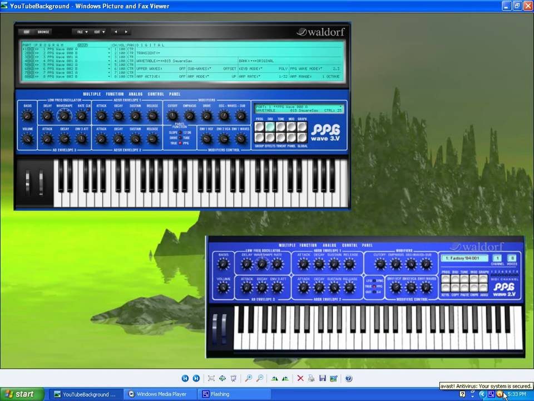Image resolution: width=534 pixels, height=401 pixels.
Task: Click the CUTOFF knob in Wave 3.V
Action: pos(172,116)
